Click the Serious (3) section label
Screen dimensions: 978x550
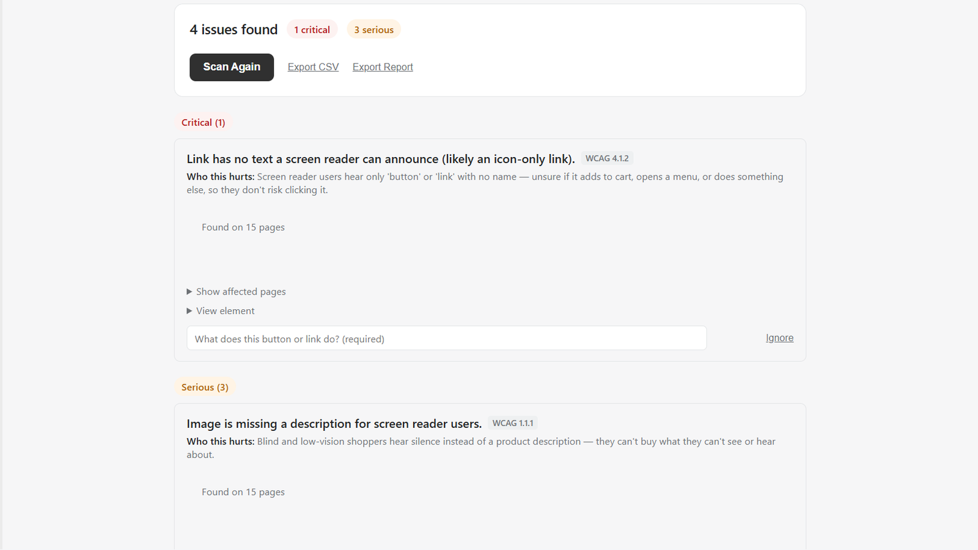(x=205, y=387)
